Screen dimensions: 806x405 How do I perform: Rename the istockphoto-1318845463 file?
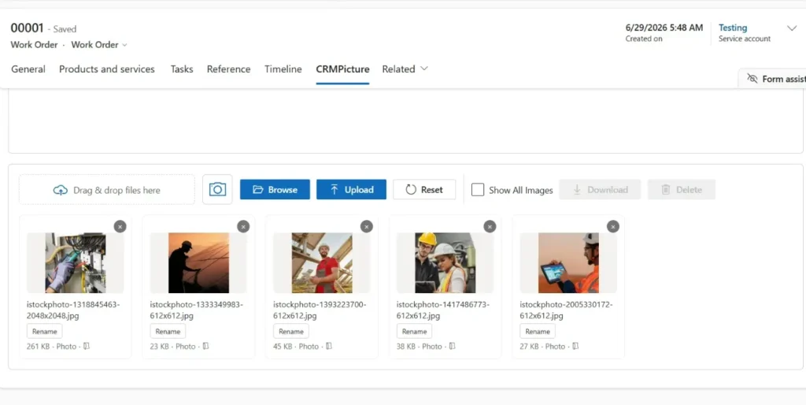click(x=45, y=332)
